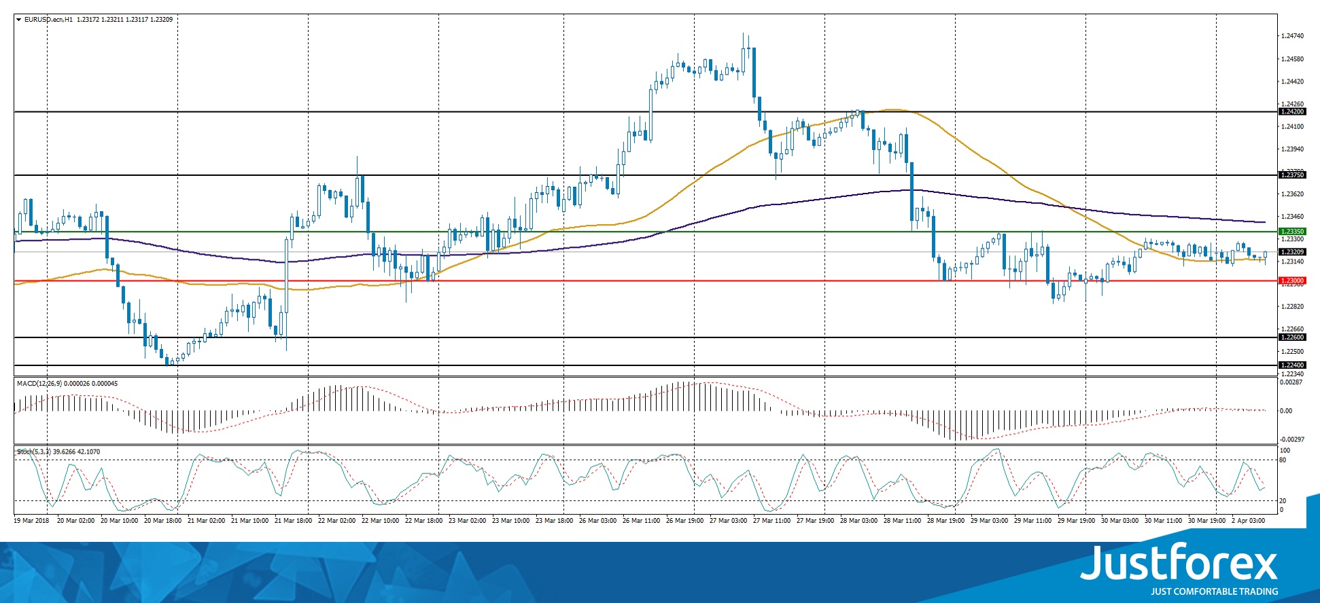Select the 1.24200 horizontal level price tag
This screenshot has width=1320, height=603.
tap(1292, 111)
